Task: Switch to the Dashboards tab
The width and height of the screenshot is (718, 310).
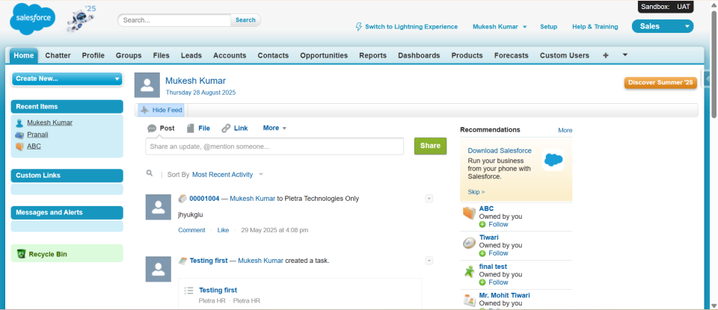Action: coord(419,55)
